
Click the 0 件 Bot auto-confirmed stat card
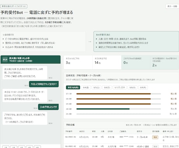coord(136,62)
